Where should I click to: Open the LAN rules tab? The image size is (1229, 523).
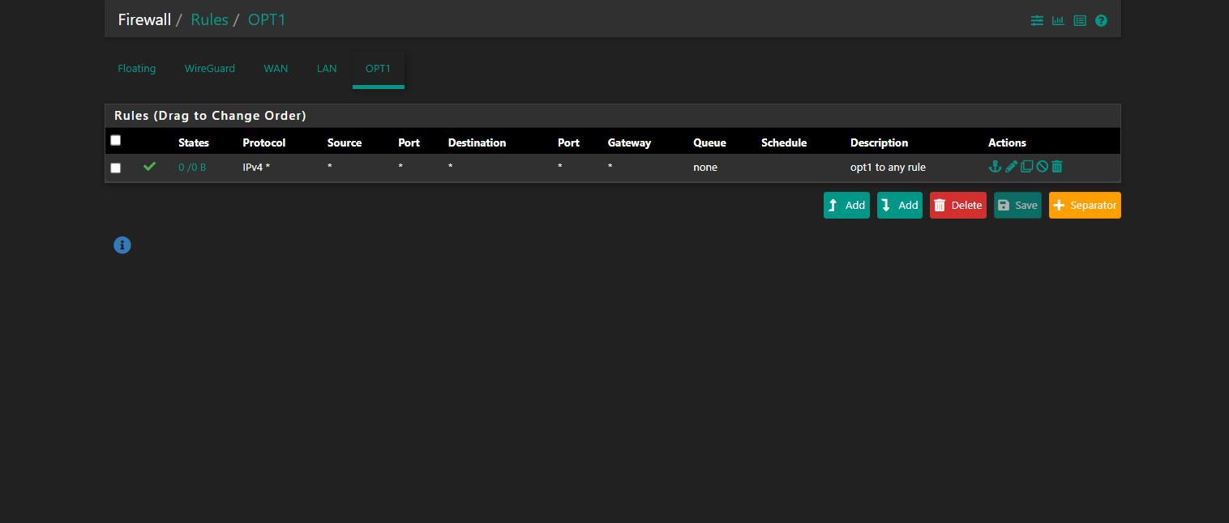[327, 69]
